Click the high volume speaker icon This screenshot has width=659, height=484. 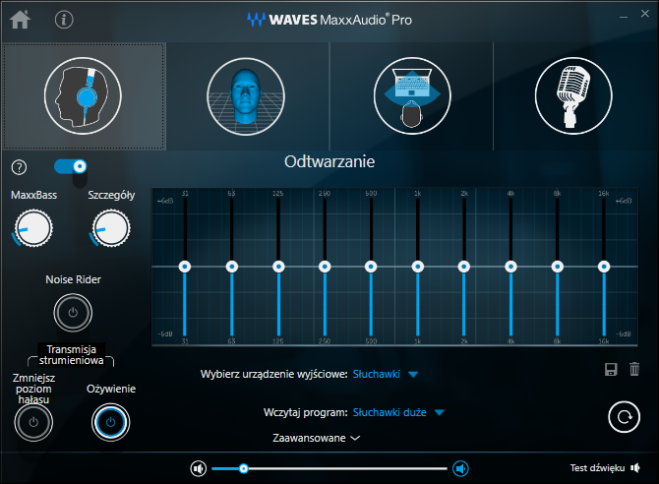click(x=460, y=468)
